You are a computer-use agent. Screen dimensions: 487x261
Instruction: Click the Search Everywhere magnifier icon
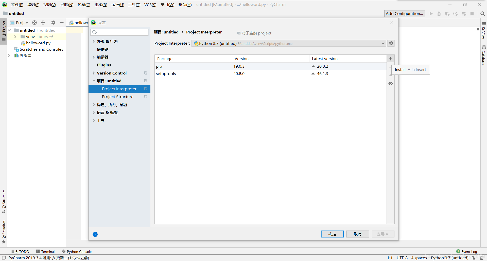[482, 14]
